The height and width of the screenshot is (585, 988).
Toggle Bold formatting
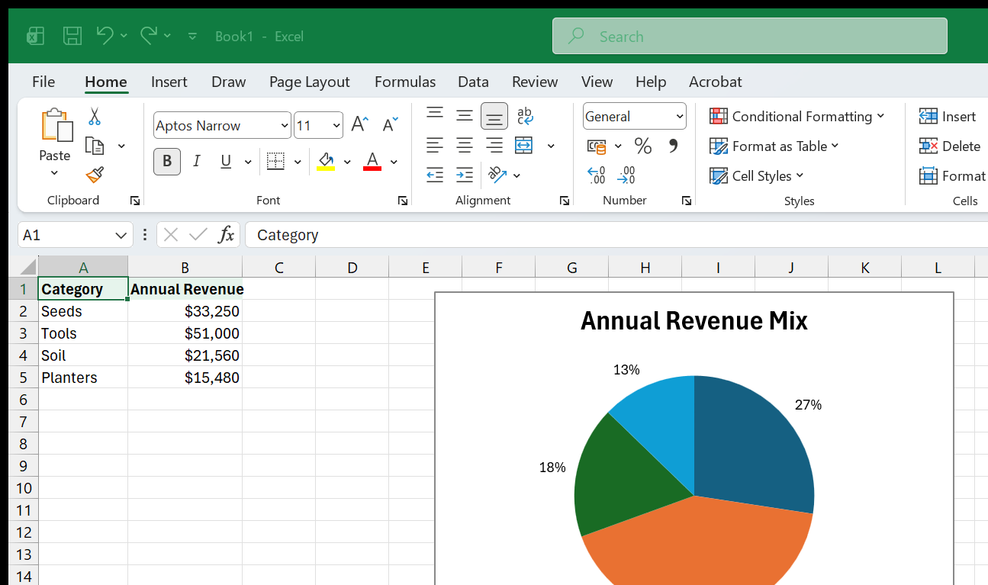(167, 162)
